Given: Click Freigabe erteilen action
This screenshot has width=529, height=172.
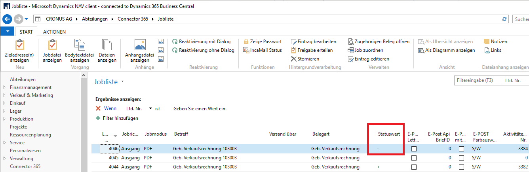Looking at the screenshot, I should tap(312, 50).
